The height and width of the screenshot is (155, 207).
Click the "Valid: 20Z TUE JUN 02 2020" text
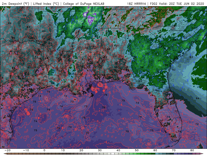point(182,4)
